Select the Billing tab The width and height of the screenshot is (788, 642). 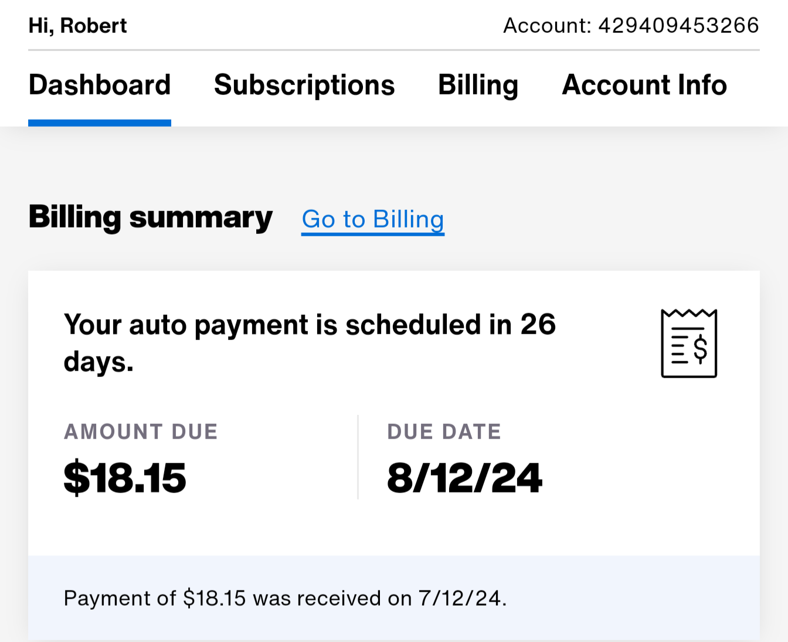[478, 86]
